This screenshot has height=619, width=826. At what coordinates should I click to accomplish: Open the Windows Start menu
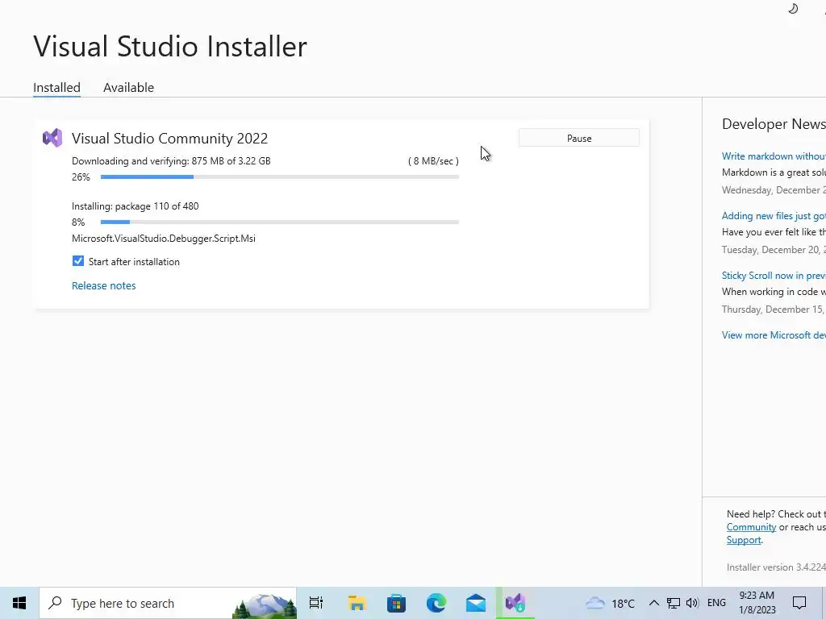[19, 603]
